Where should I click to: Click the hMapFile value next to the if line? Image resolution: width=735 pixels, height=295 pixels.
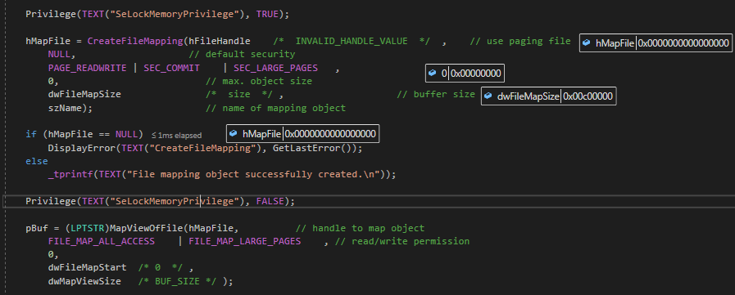tap(330, 134)
